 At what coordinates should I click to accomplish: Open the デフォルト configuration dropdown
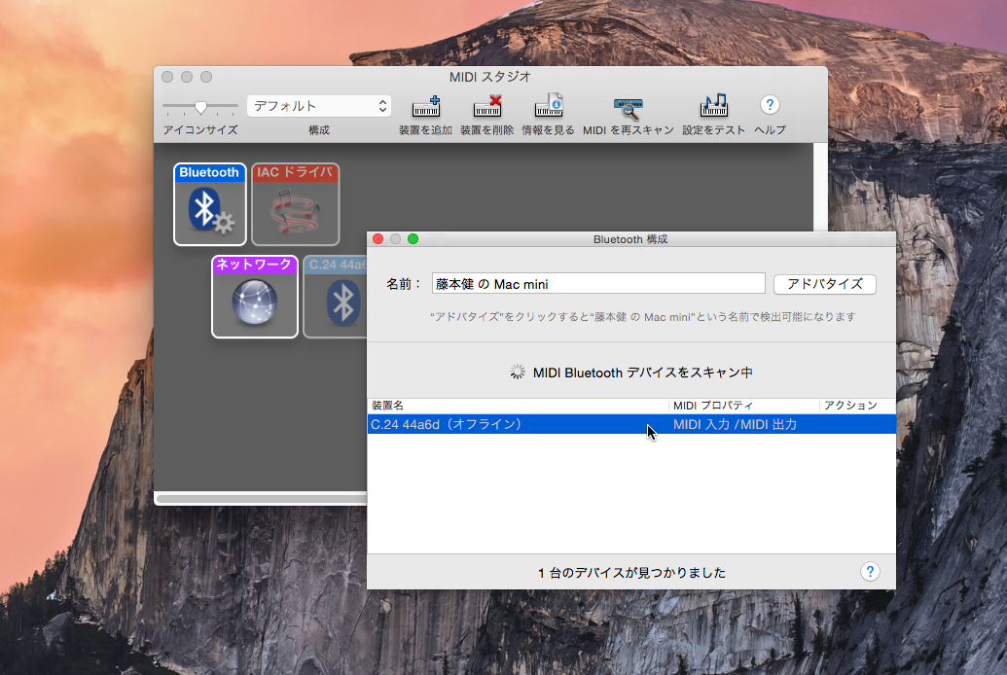coord(319,106)
